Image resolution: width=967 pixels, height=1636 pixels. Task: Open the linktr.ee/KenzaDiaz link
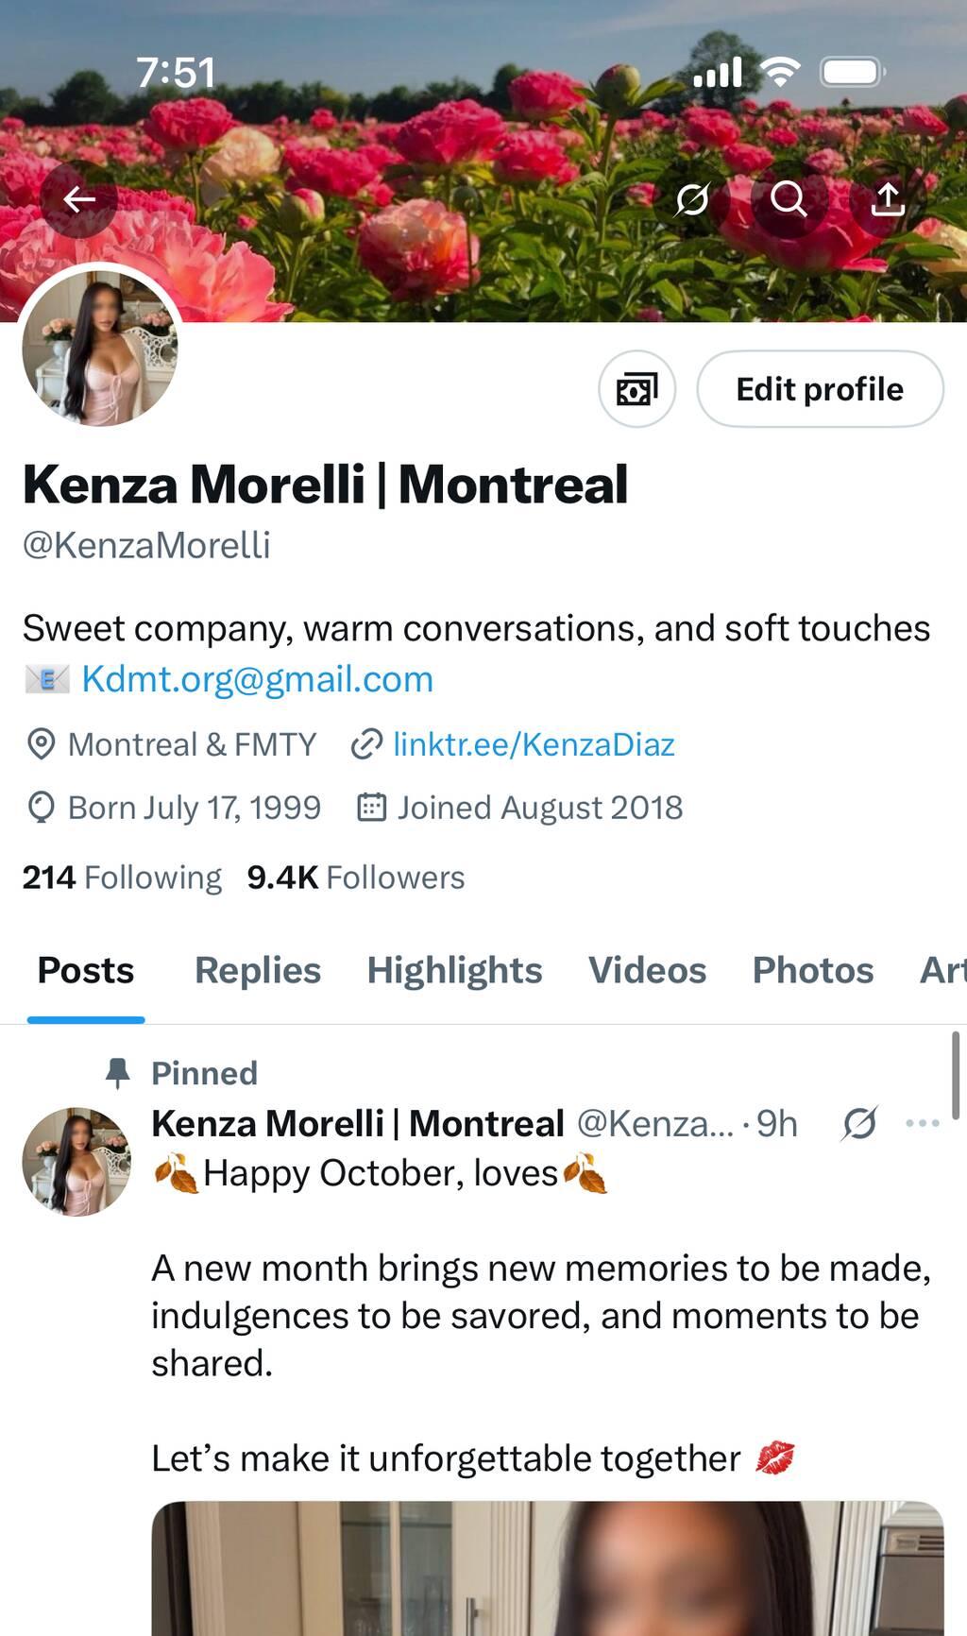[x=534, y=744]
